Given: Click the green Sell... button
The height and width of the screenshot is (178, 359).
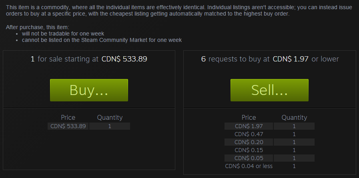Looking at the screenshot, I should pos(269,90).
